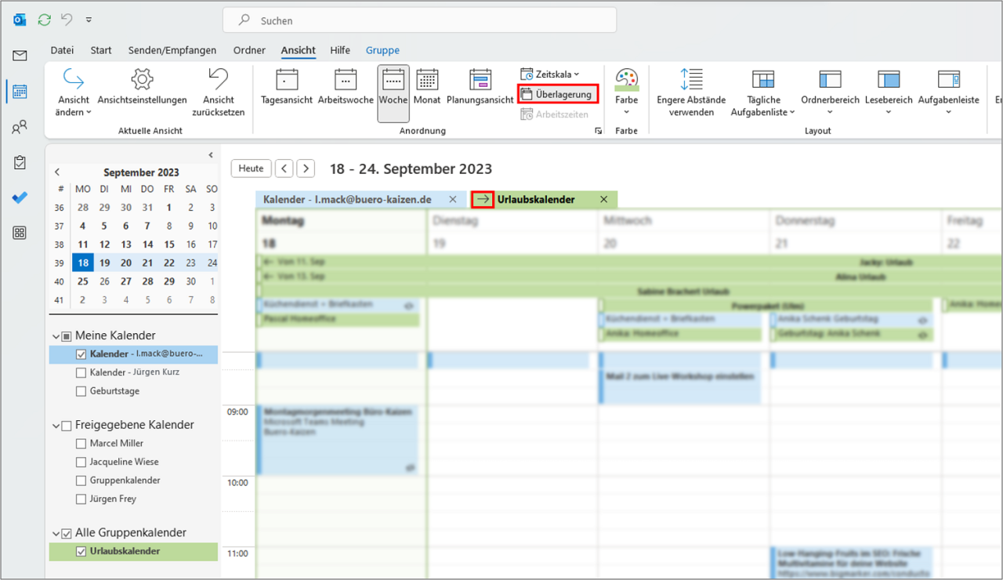This screenshot has height=580, width=1003.
Task: Open the Senden/Empfangen tab
Action: coord(172,50)
